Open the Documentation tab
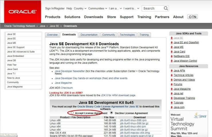 pyautogui.click(x=89, y=35)
